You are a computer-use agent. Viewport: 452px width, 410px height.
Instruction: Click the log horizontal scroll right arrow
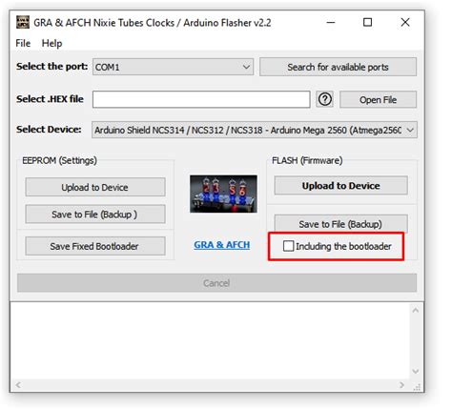pyautogui.click(x=402, y=385)
